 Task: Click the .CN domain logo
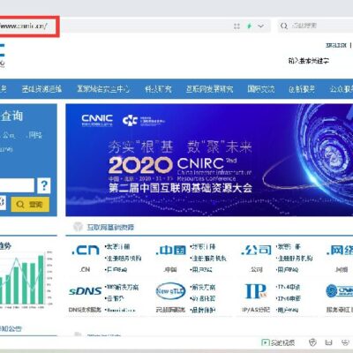coord(86,251)
